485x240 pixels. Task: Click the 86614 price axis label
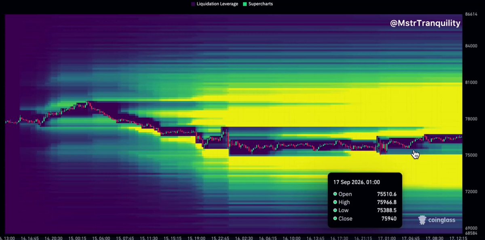(471, 14)
